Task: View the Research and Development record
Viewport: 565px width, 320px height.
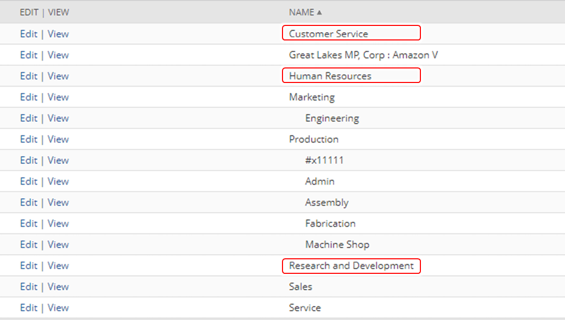Action: coord(58,266)
